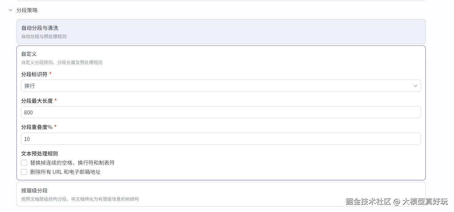Viewport: 454px width, 212px height.
Task: Enable 替换掉连续的空格、换行符和制表符 checkbox
Action: (x=24, y=163)
